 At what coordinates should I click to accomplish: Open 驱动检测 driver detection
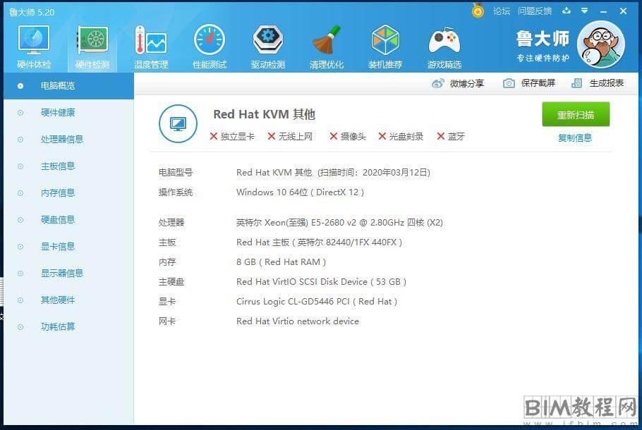click(x=268, y=47)
